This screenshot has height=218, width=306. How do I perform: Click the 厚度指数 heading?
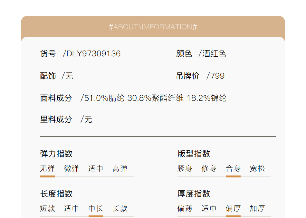coord(194,194)
